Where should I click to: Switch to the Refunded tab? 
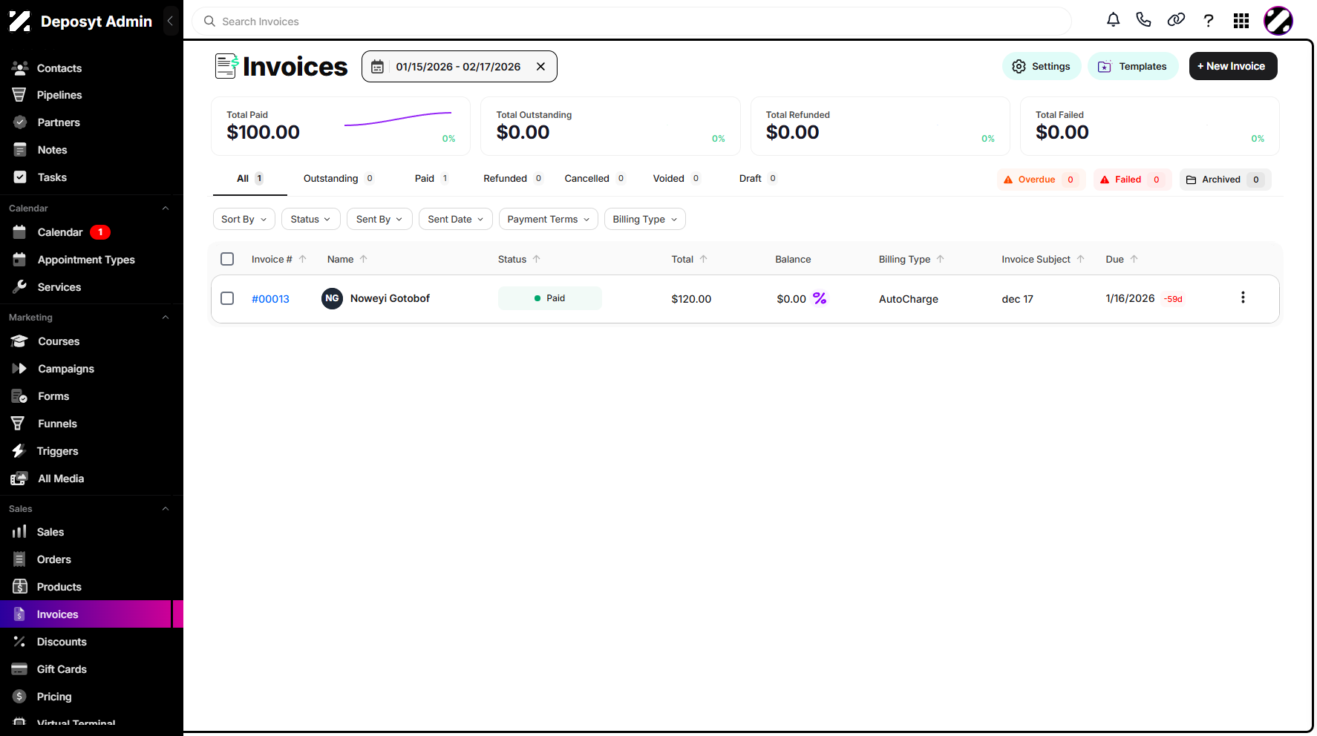point(513,179)
